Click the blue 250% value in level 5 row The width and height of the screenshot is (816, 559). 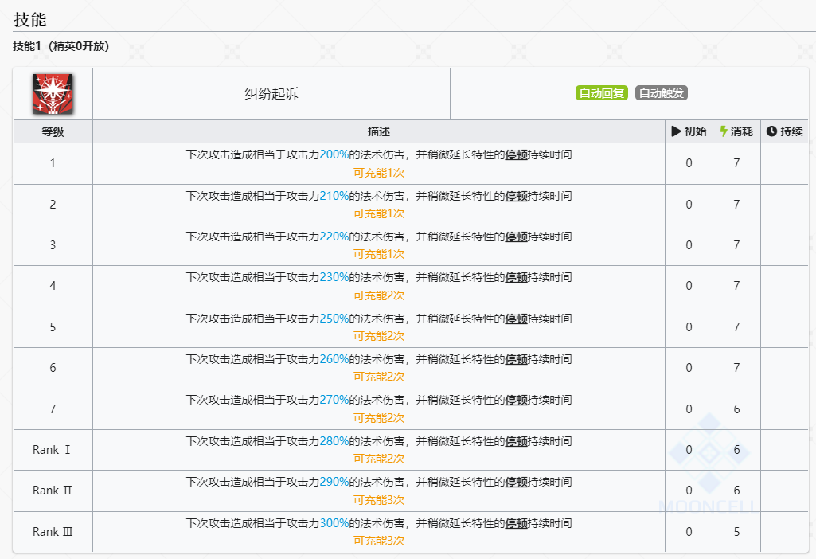pos(334,319)
